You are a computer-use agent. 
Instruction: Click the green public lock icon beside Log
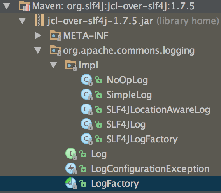pos(83,154)
